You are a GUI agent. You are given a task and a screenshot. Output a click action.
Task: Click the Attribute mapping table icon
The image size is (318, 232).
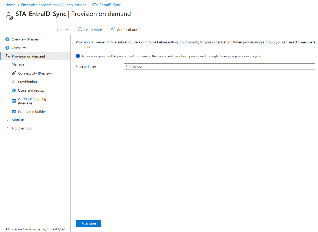[x=14, y=101]
